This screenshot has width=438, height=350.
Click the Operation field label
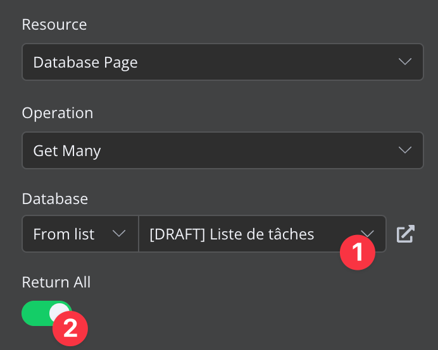58,112
